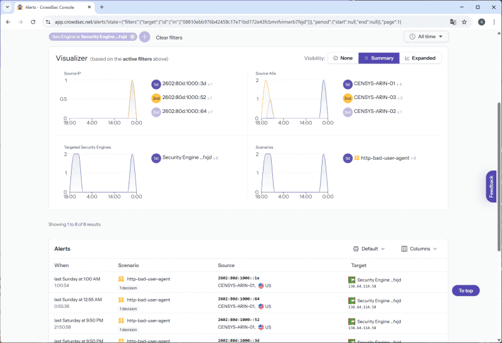This screenshot has height=343, width=502.
Task: Open a new browser tab
Action: pyautogui.click(x=102, y=7)
